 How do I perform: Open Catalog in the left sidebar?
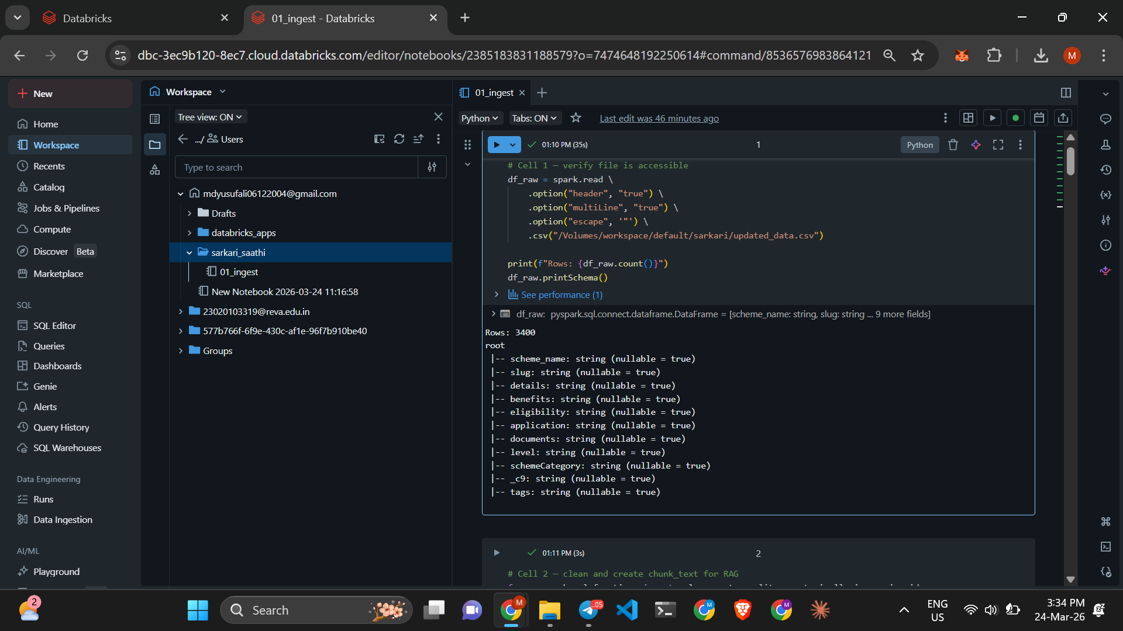49,187
